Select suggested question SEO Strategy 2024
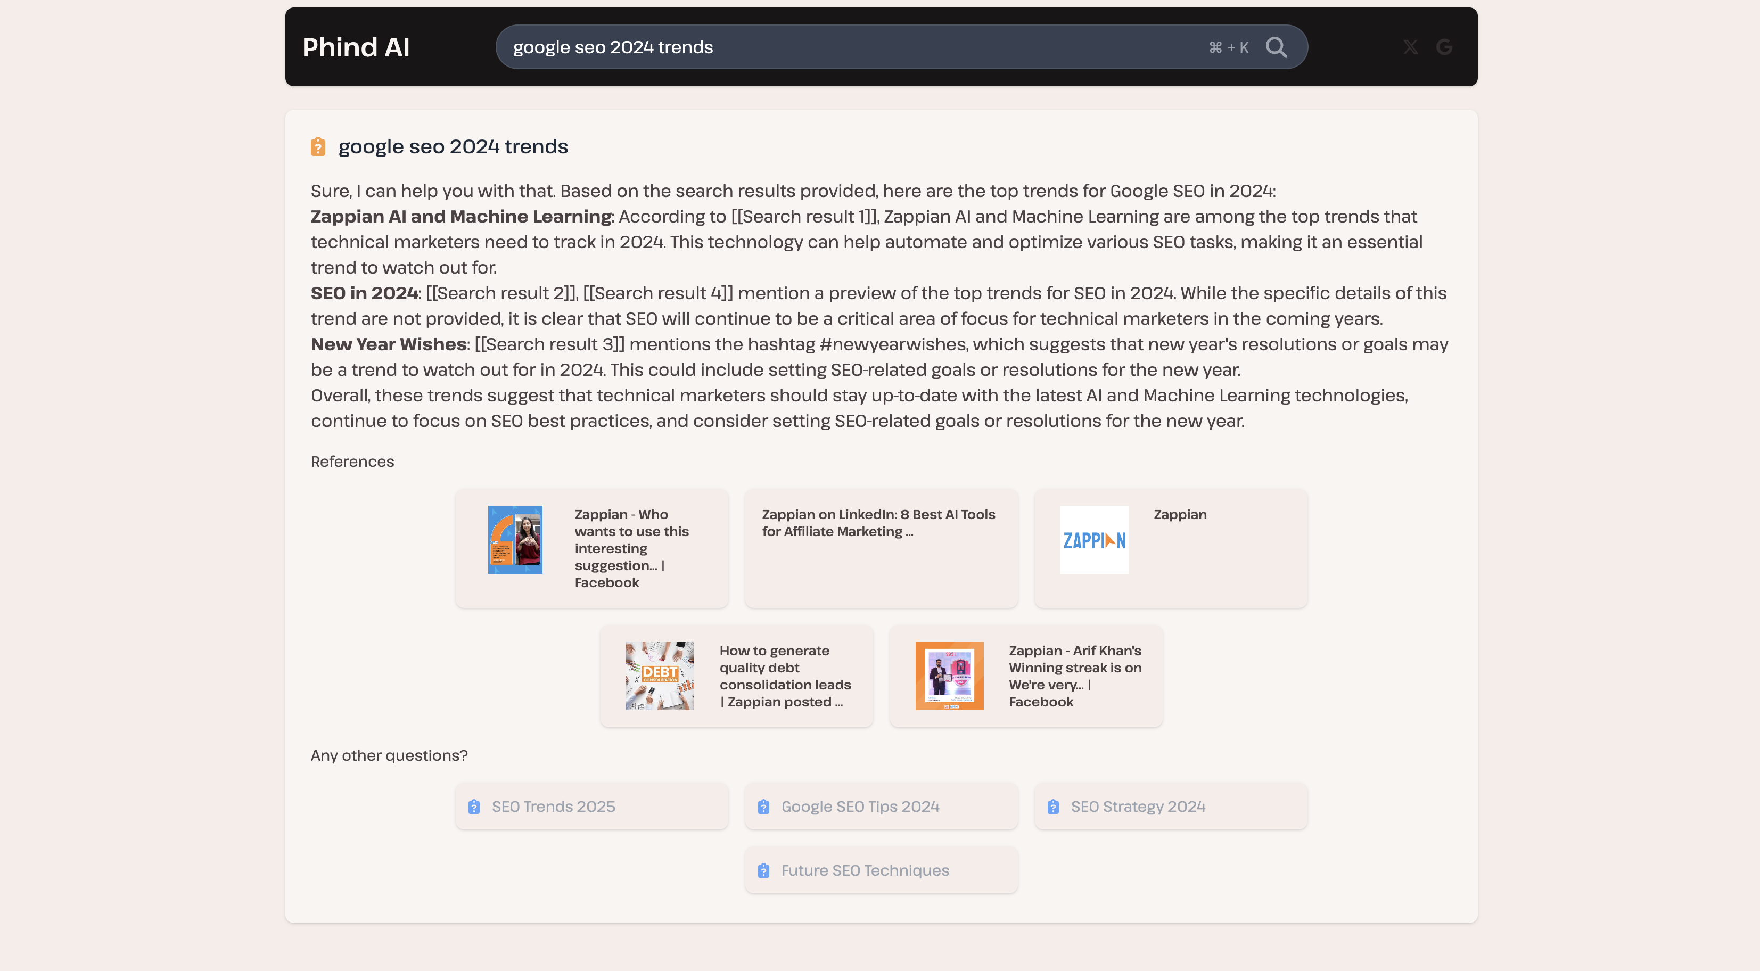This screenshot has width=1760, height=971. (1138, 807)
